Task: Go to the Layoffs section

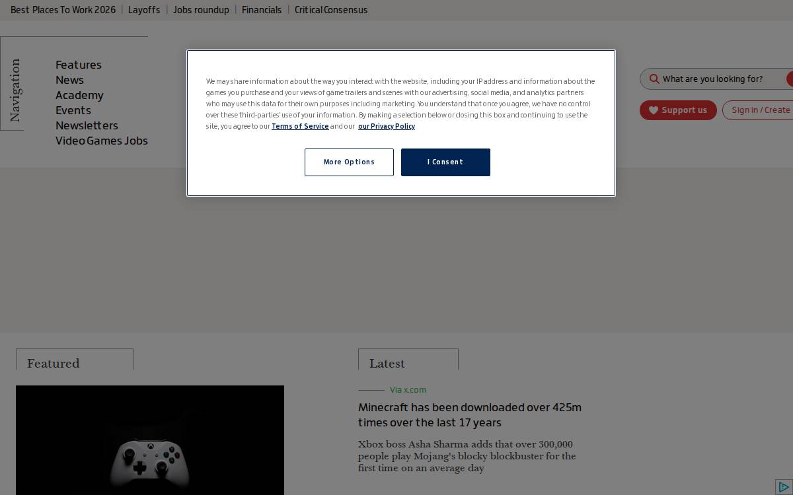Action: [144, 10]
